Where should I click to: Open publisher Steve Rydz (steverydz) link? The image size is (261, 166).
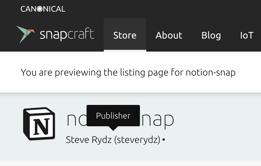click(113, 140)
